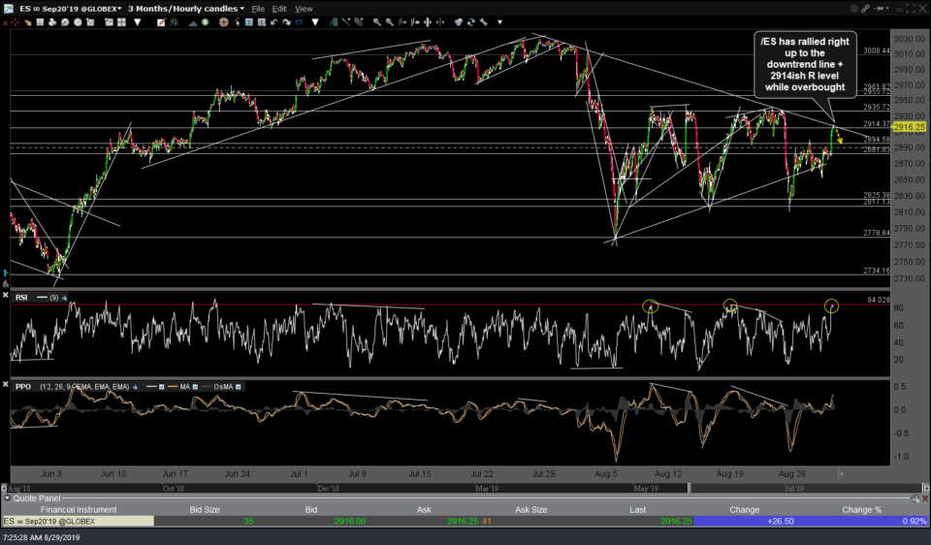Click the gray circle toolbar icon
The height and width of the screenshot is (545, 931).
coord(78,22)
